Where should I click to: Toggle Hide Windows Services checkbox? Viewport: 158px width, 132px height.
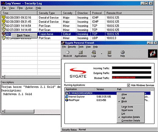point(128,85)
